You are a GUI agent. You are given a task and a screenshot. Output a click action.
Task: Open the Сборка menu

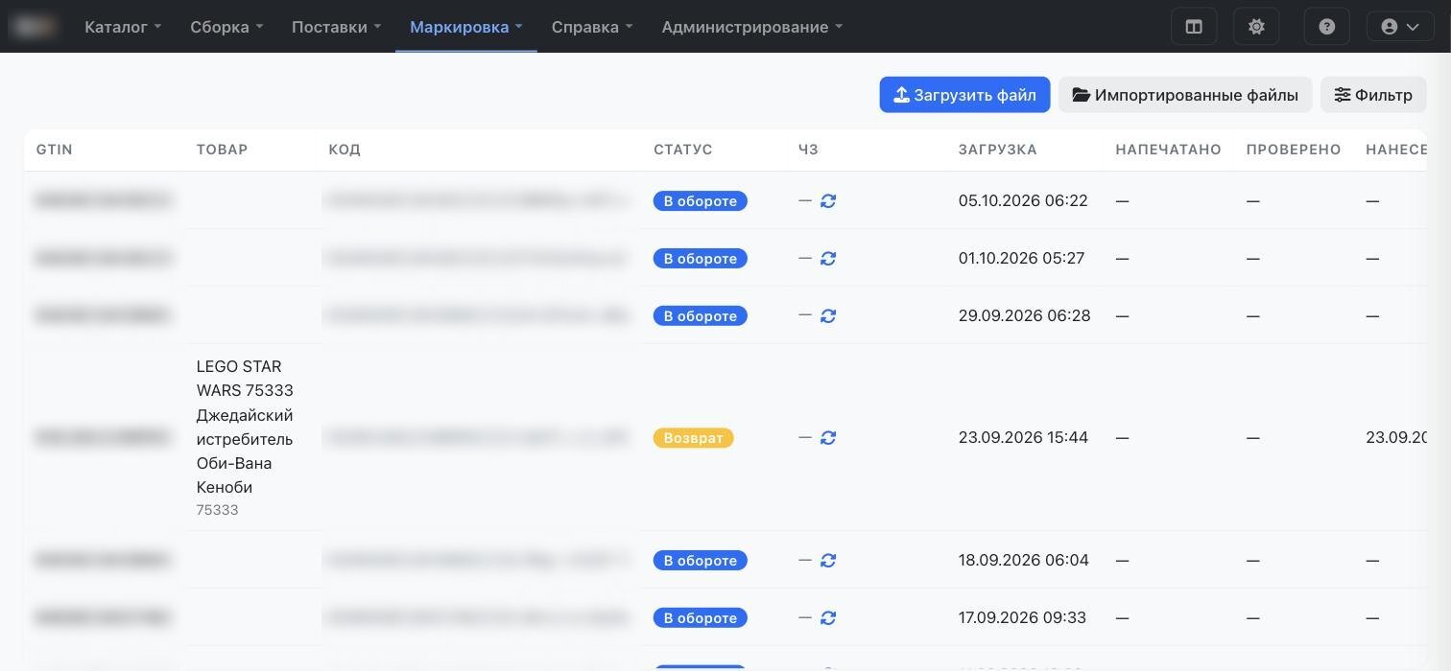[226, 27]
